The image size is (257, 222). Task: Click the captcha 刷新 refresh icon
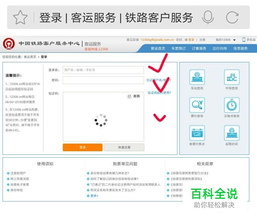(x=129, y=96)
